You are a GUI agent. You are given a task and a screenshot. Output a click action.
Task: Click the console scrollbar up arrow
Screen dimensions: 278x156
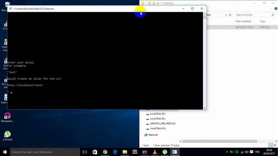pyautogui.click(x=205, y=14)
